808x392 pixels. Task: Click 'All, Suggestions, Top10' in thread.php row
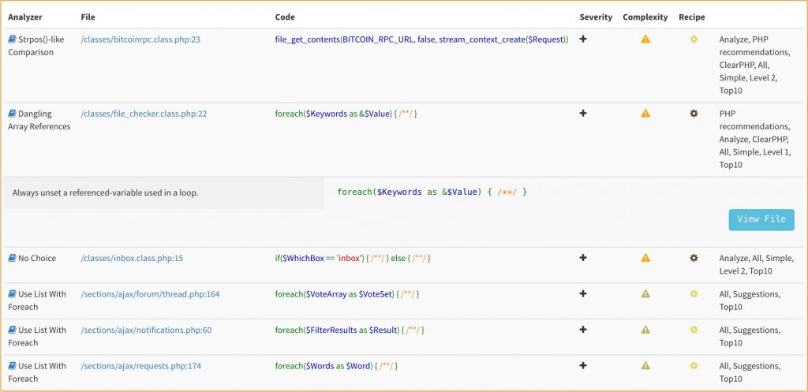[x=750, y=301]
